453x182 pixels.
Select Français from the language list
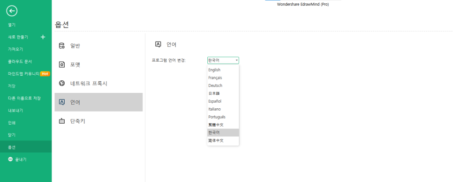click(223, 77)
